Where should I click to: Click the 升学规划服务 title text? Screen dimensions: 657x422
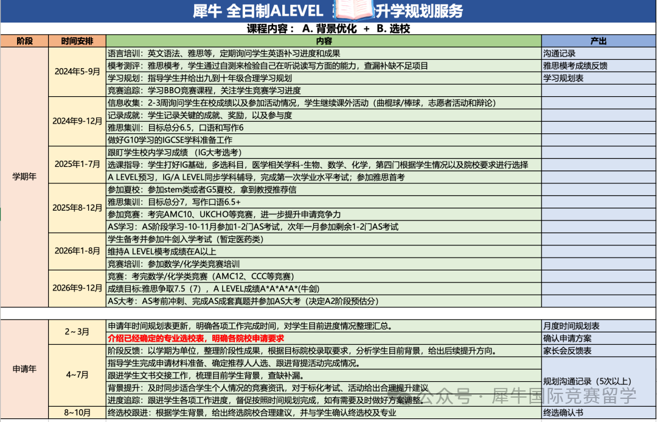(x=419, y=11)
